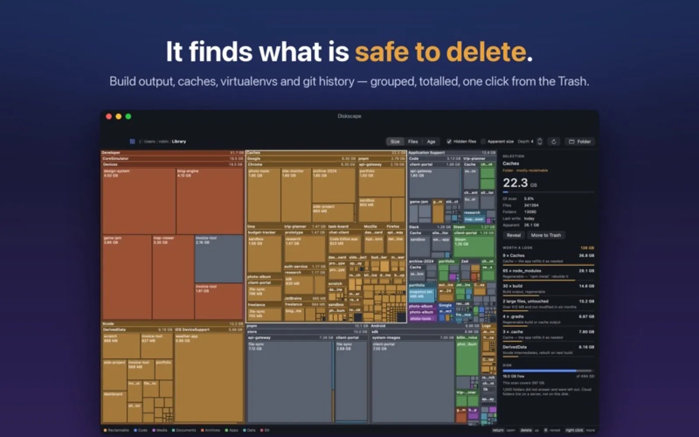The image size is (699, 437).
Task: Click the Code legend entry
Action: [x=141, y=430]
